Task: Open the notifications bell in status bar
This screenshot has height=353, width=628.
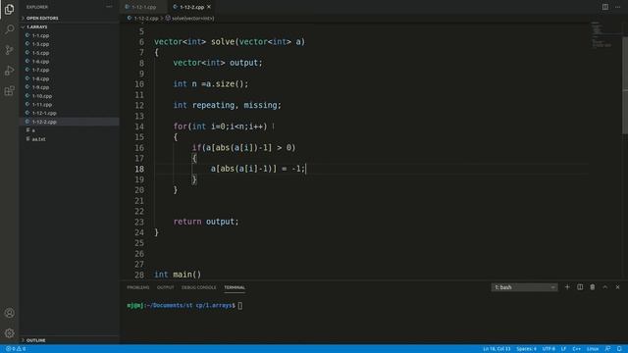Action: pyautogui.click(x=619, y=349)
